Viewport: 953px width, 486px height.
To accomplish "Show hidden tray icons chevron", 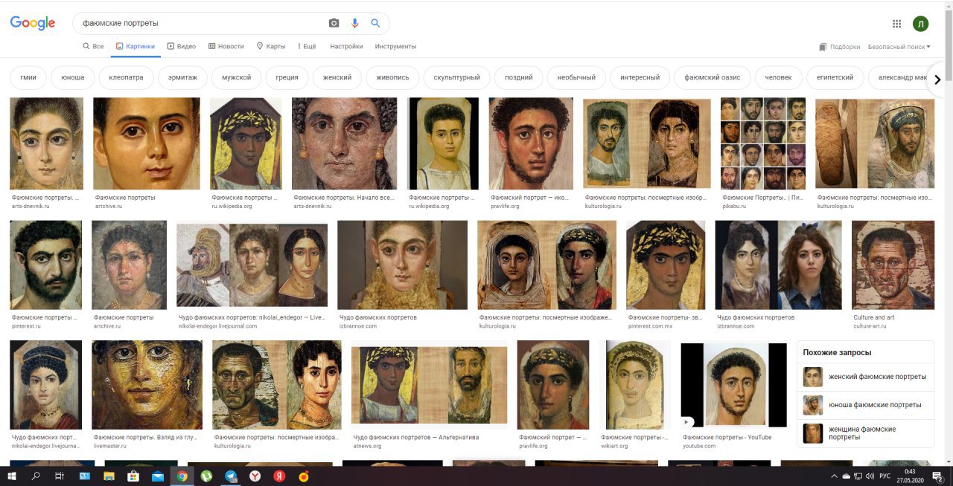I will tap(835, 476).
